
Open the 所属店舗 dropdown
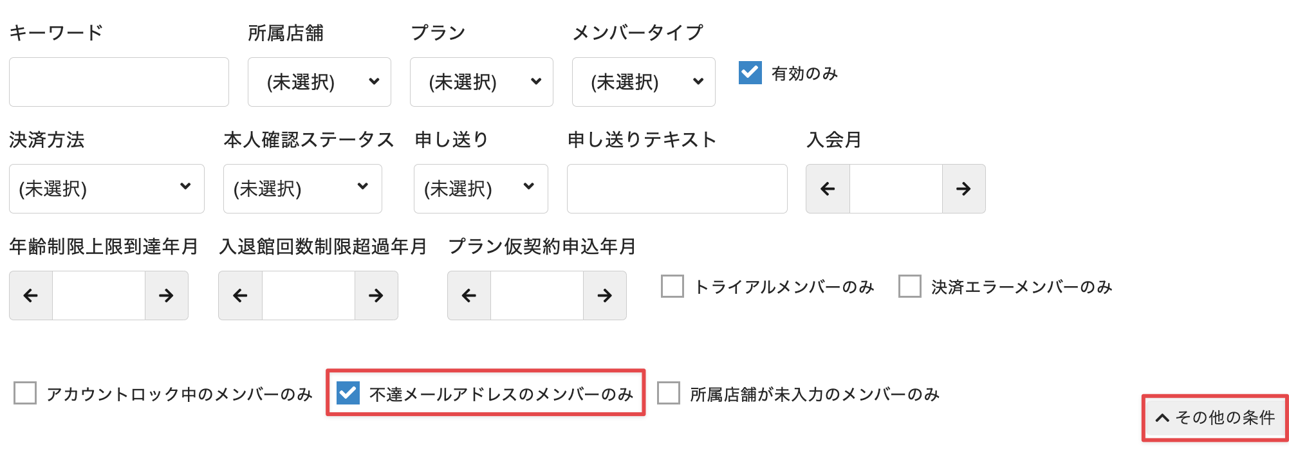319,82
